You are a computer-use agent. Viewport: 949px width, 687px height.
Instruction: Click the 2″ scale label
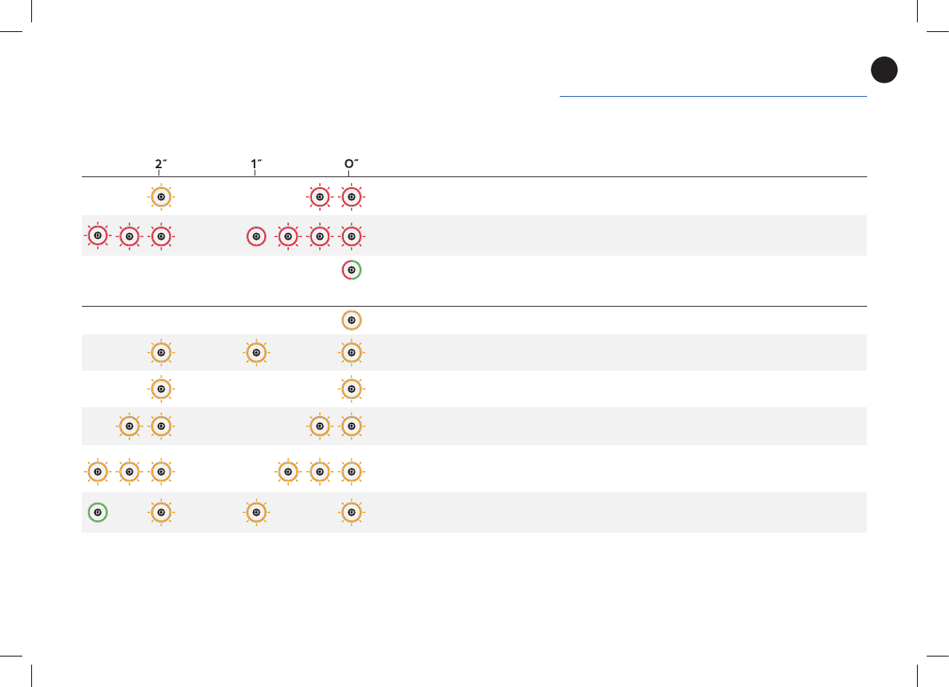159,163
